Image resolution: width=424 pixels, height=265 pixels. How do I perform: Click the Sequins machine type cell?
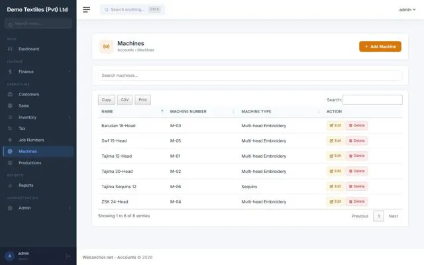click(249, 187)
